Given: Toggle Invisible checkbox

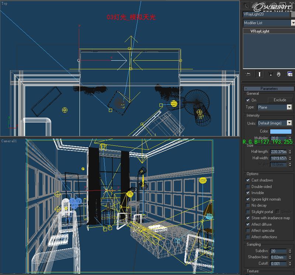Looking at the screenshot, I should coord(248,193).
